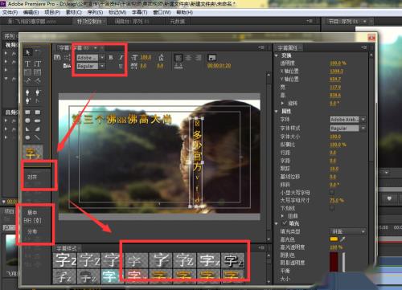Select the Vertical Type tool
402x290 pixels.
click(37, 63)
